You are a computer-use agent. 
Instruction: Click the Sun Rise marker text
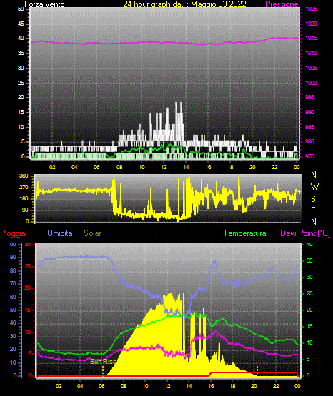click(x=103, y=362)
